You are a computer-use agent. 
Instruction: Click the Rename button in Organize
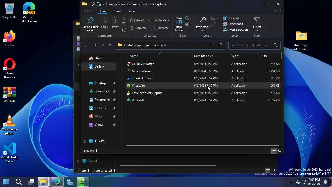point(161,28)
